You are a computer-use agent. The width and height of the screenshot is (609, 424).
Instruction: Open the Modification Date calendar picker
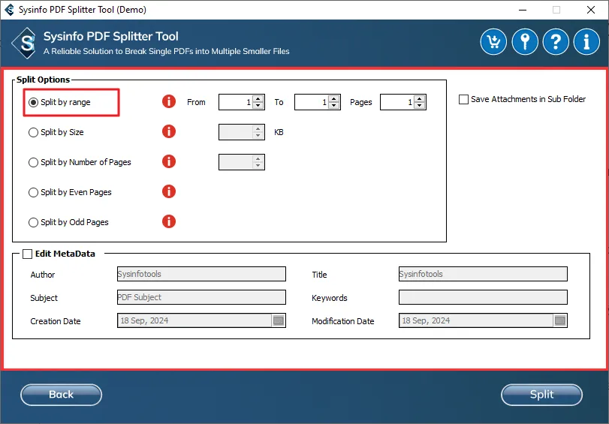pos(559,320)
